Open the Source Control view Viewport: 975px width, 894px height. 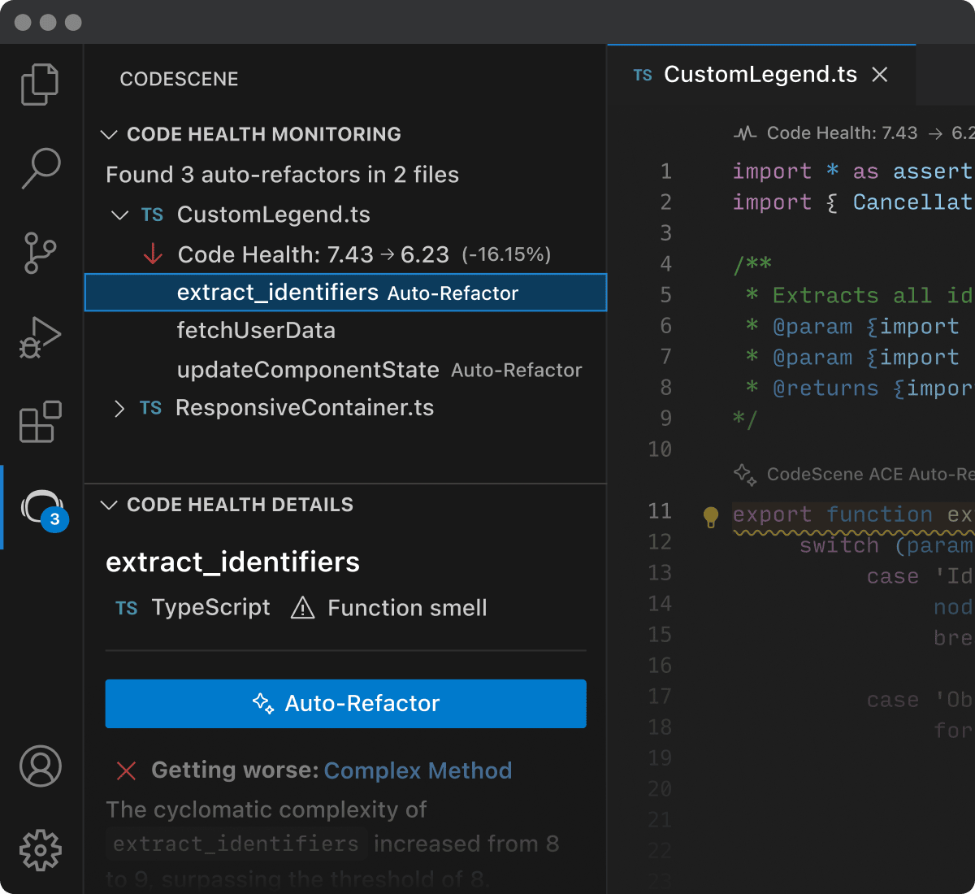pyautogui.click(x=39, y=254)
